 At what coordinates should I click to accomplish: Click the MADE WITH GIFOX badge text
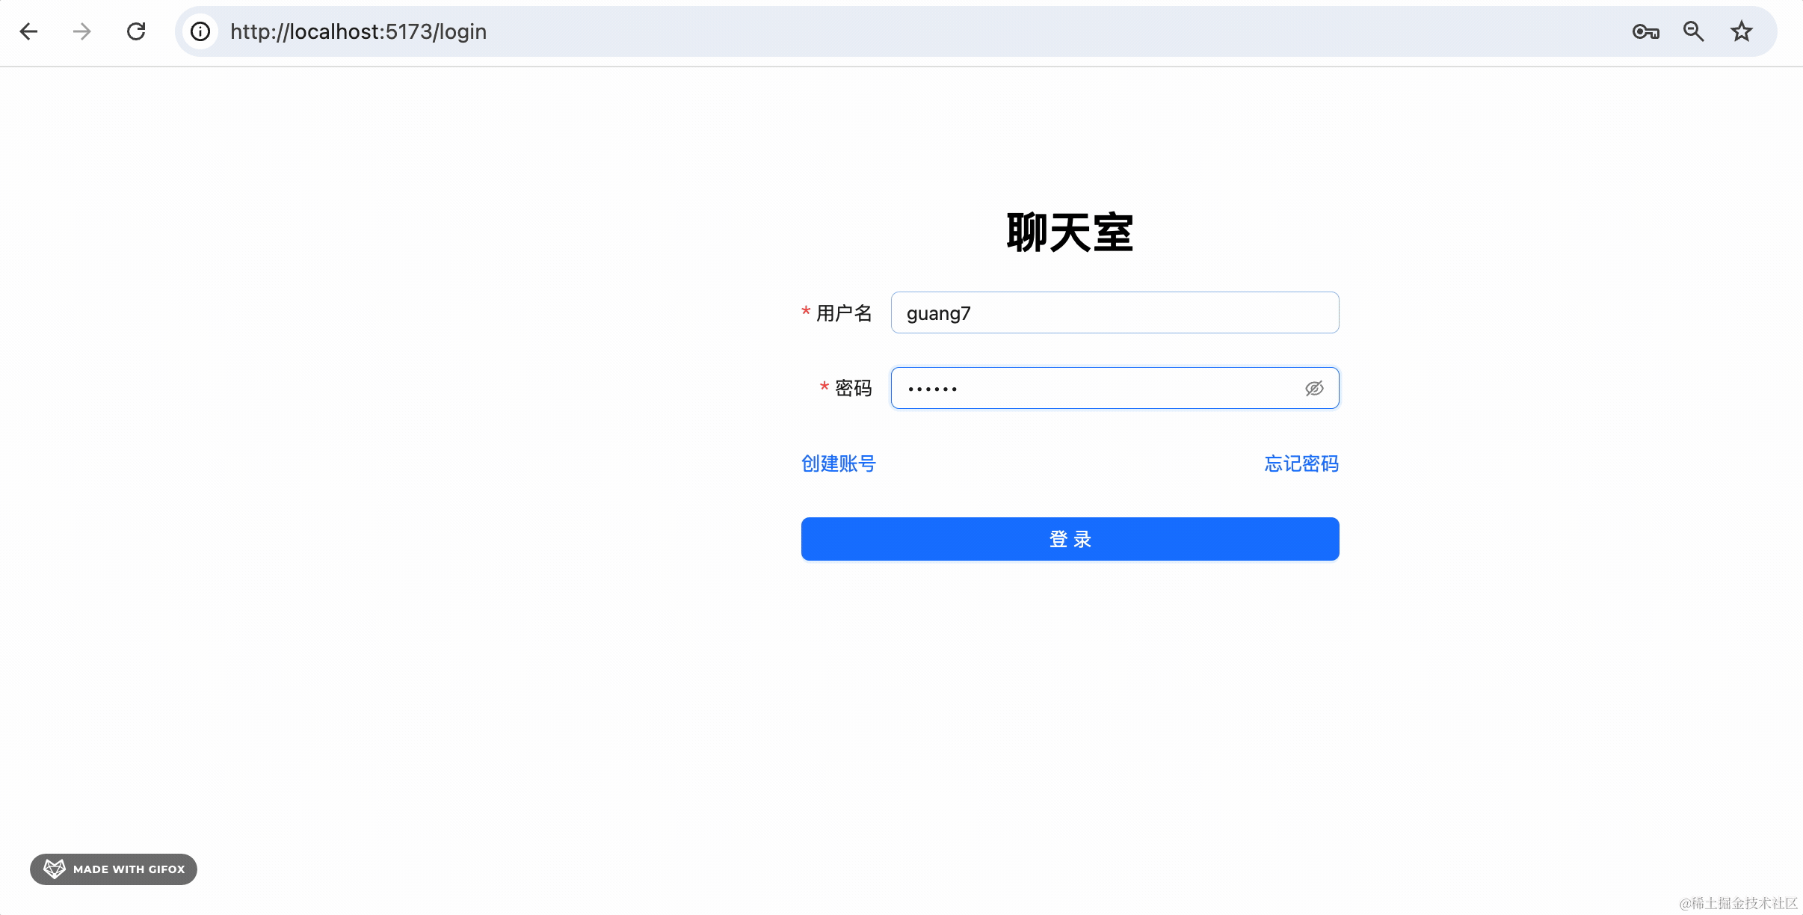[x=129, y=869]
